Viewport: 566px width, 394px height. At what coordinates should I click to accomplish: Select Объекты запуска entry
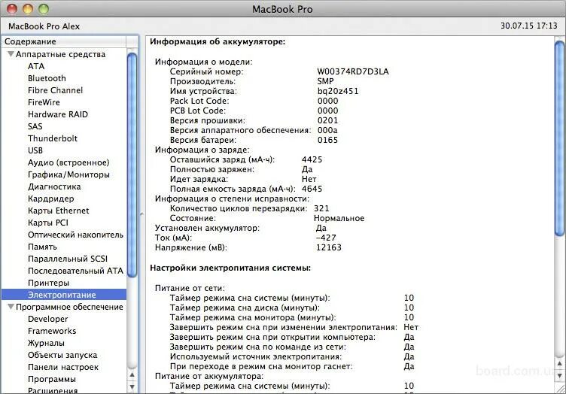click(x=62, y=355)
